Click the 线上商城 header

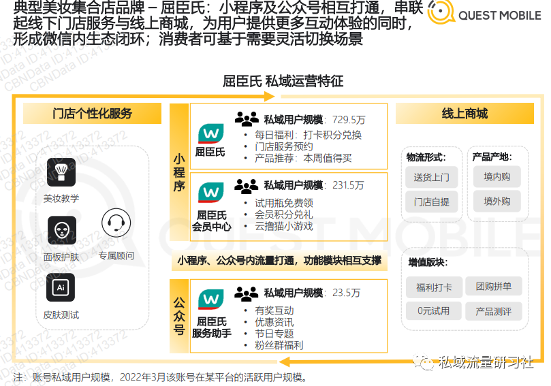pos(465,114)
